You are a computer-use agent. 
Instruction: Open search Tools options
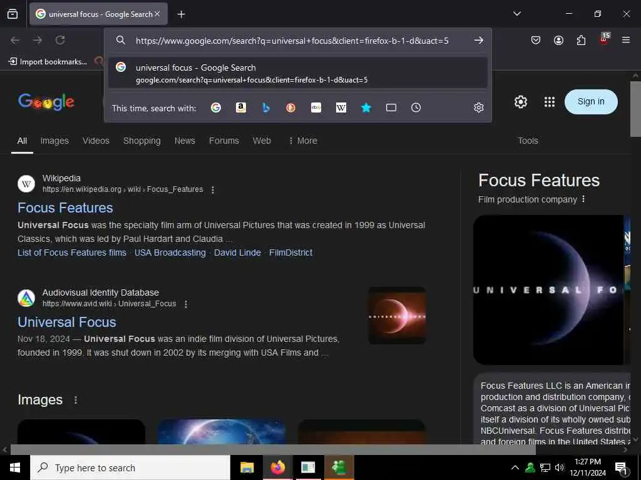pyautogui.click(x=528, y=141)
